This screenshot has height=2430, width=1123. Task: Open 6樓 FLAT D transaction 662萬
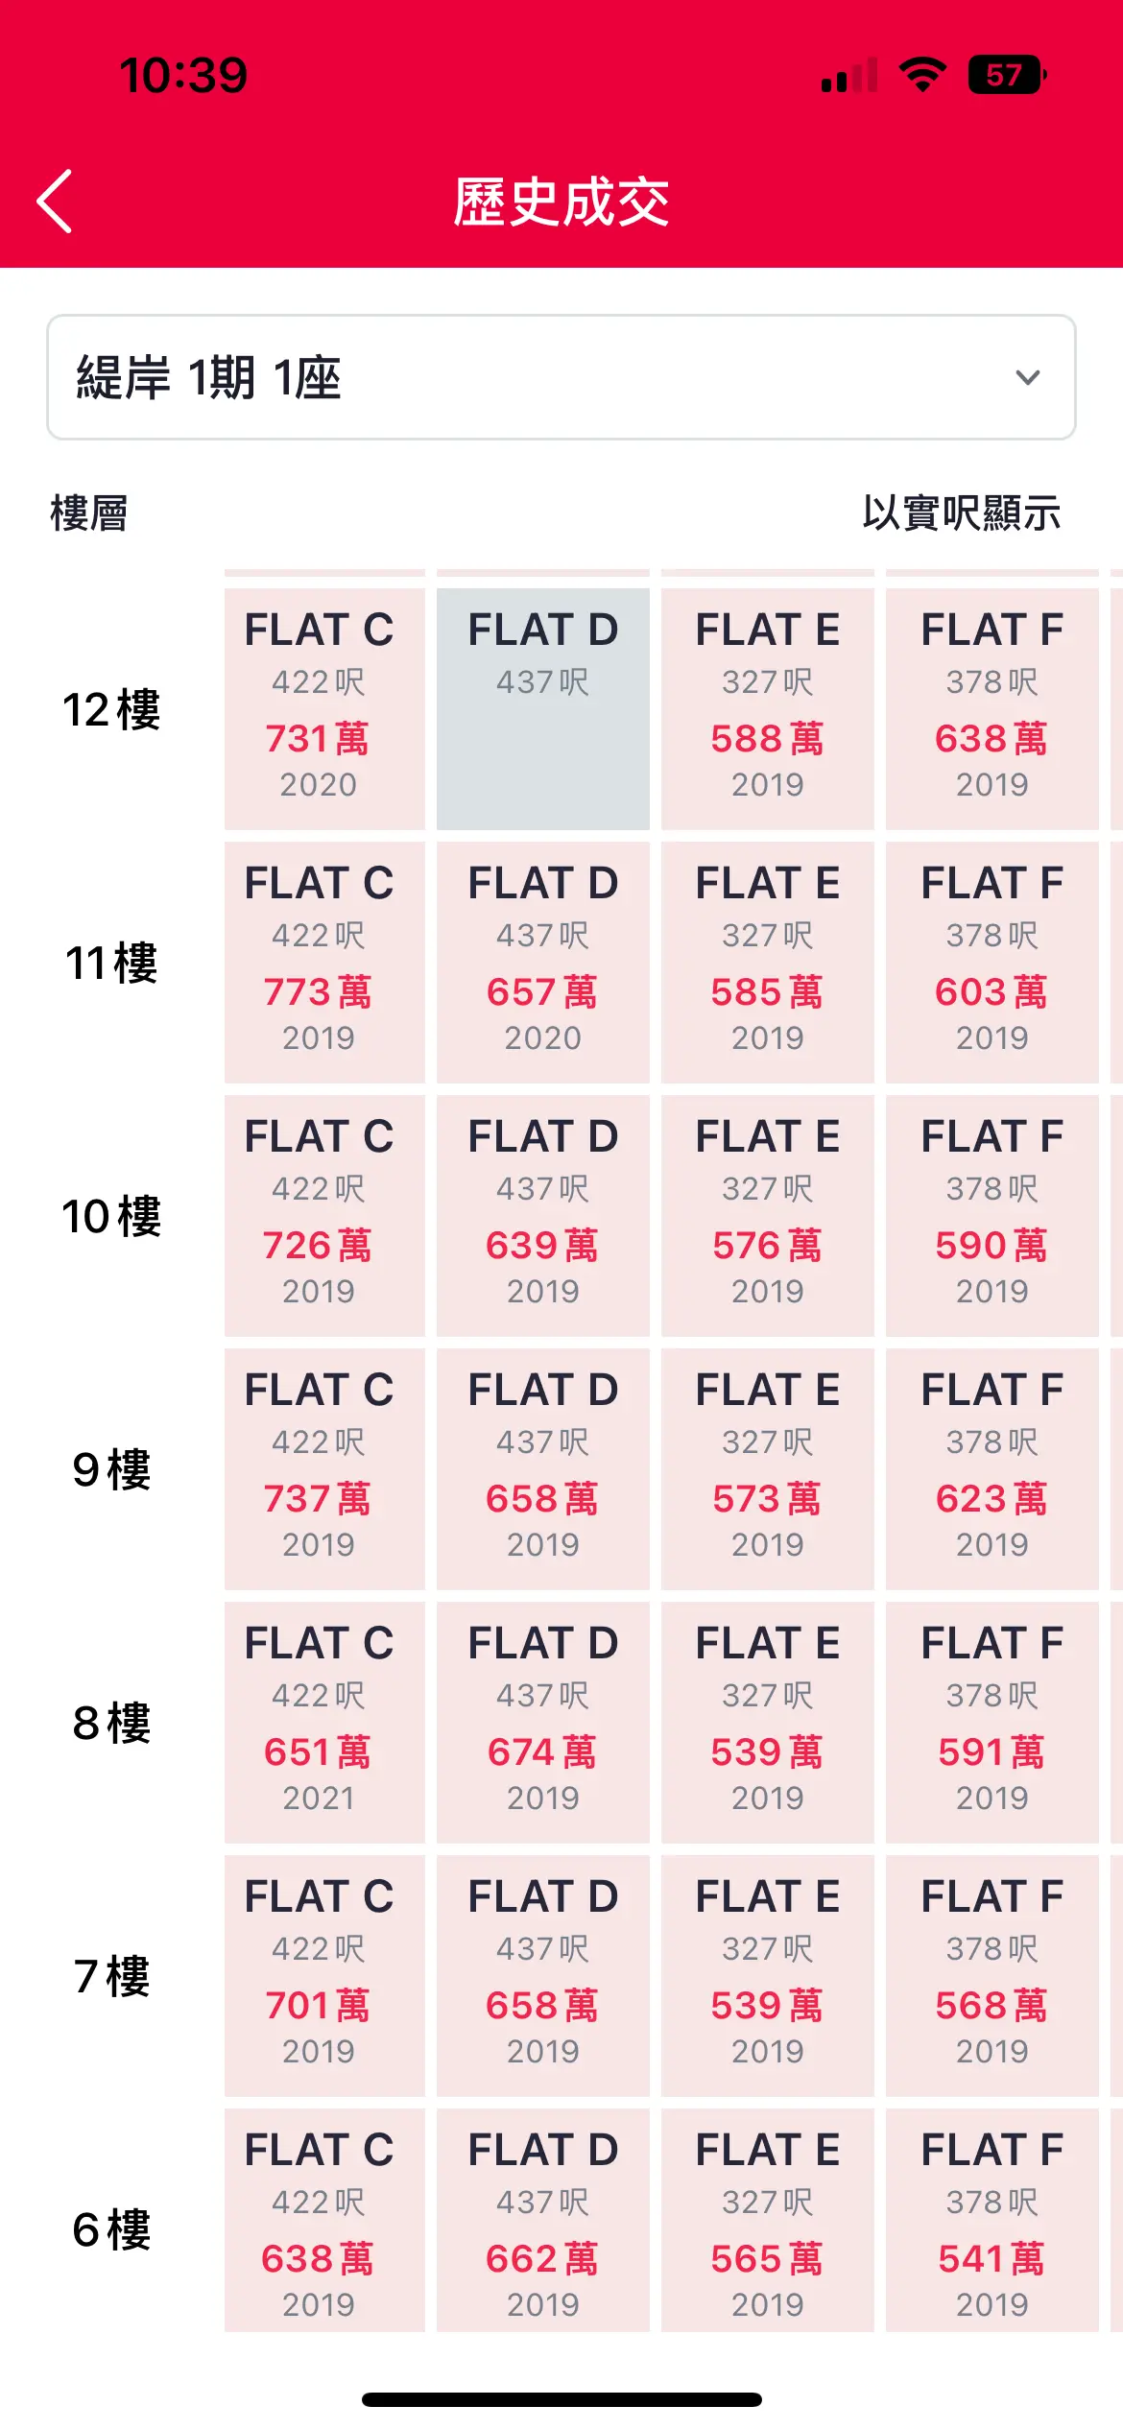coord(543,2221)
